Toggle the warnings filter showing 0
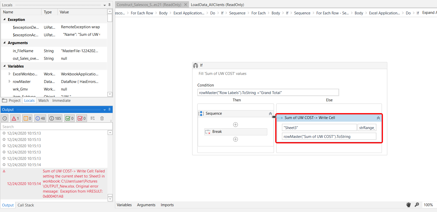The width and height of the screenshot is (437, 212). click(x=27, y=118)
